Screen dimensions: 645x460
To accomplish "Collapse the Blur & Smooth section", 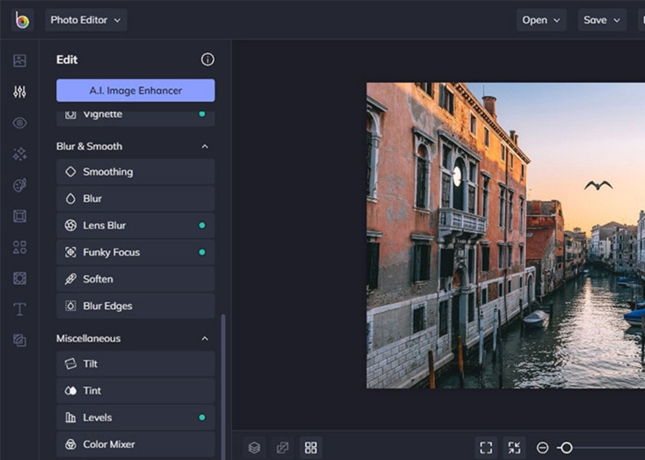I will click(x=204, y=146).
